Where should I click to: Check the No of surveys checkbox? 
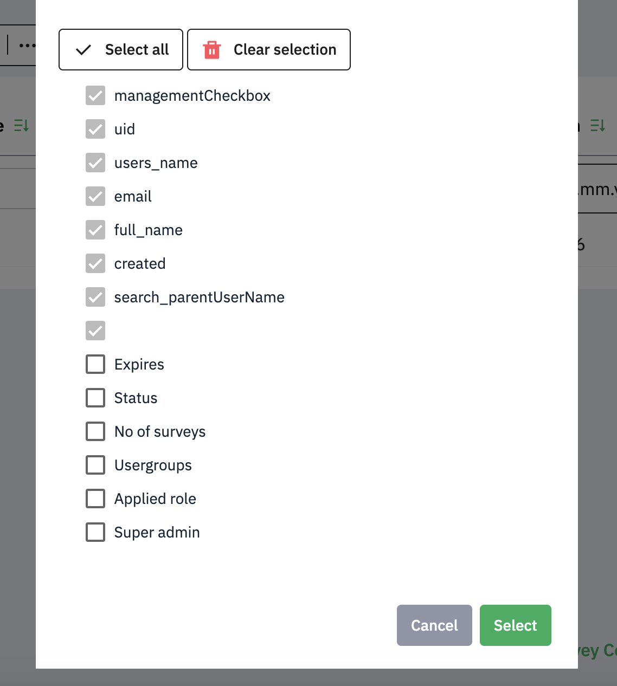(95, 431)
